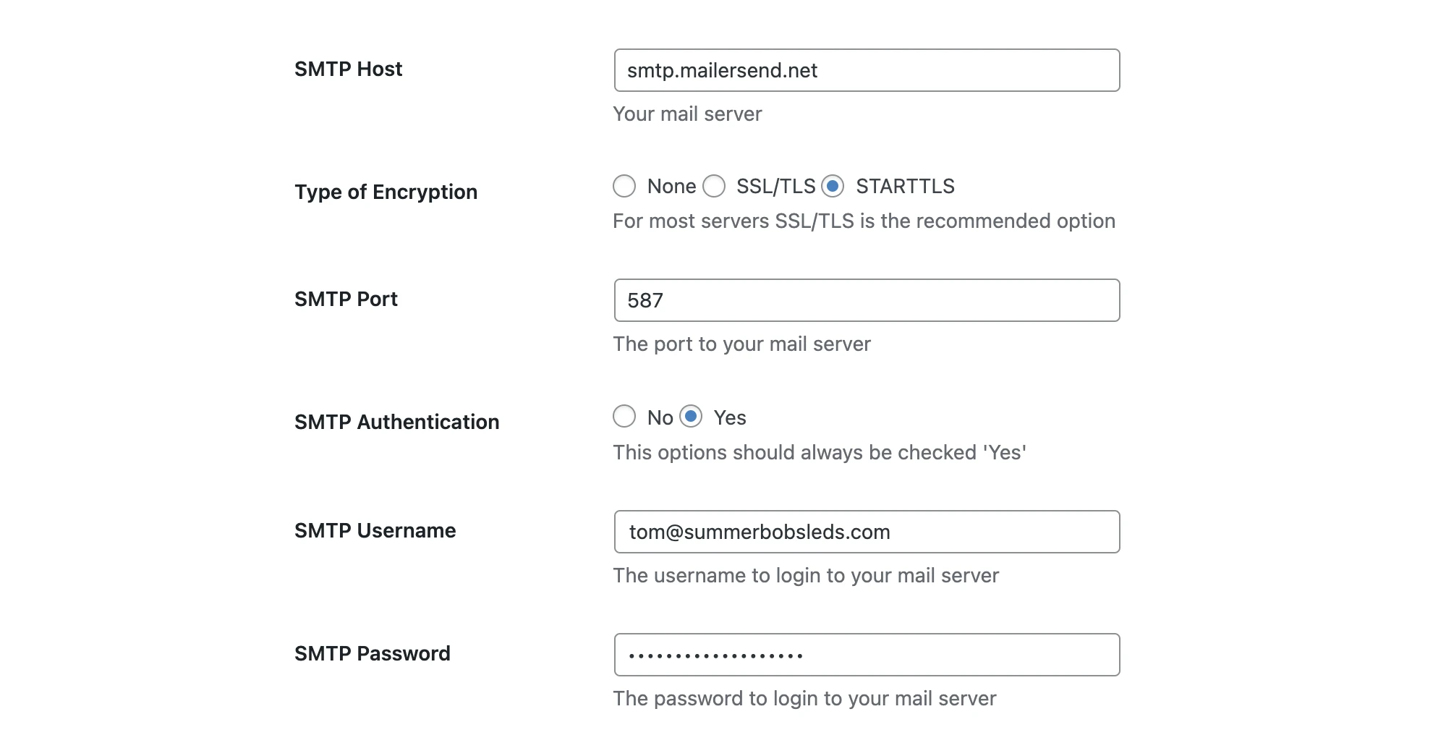
Task: Click into the SMTP Password field
Action: pyautogui.click(x=867, y=655)
